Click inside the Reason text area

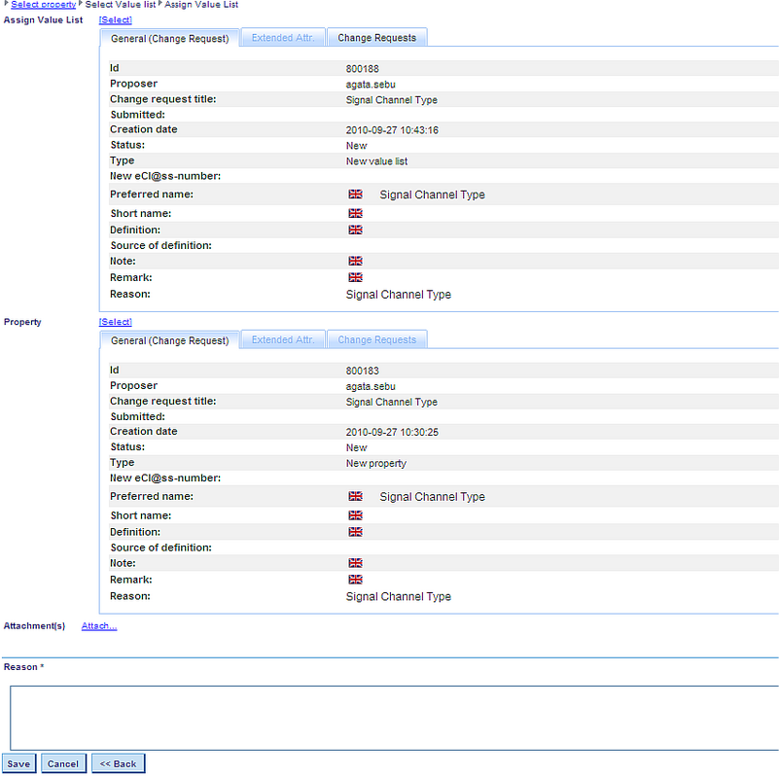[394, 718]
